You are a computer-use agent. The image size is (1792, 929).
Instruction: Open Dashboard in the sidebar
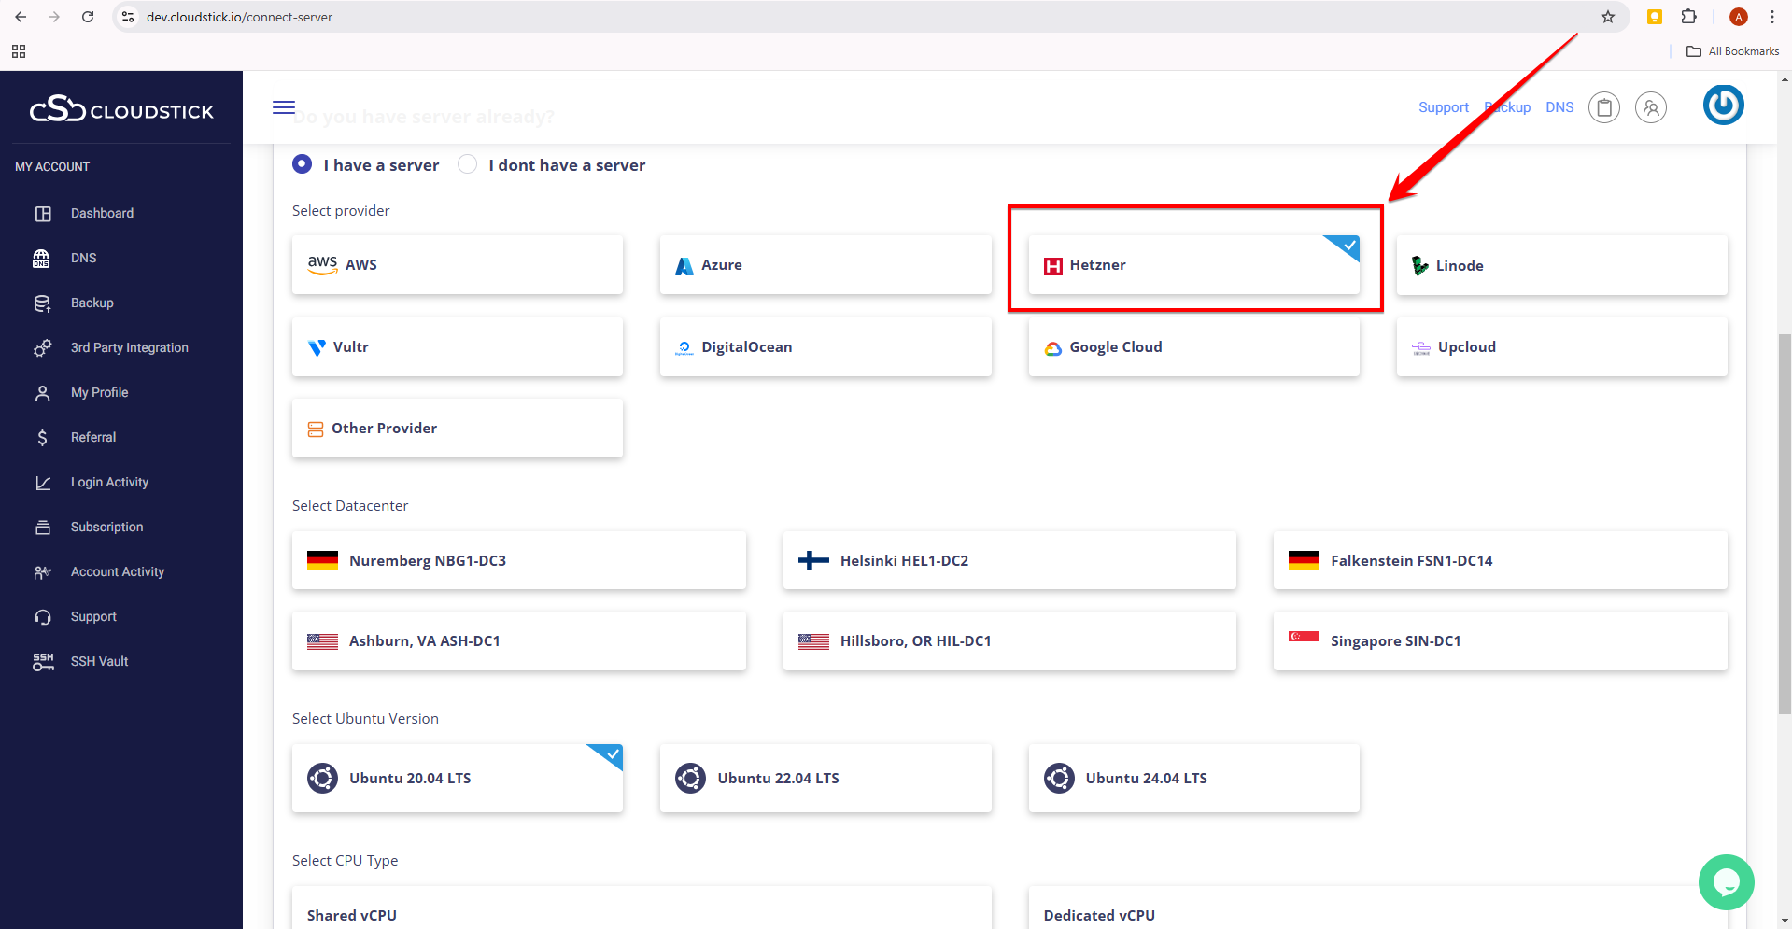pyautogui.click(x=102, y=213)
